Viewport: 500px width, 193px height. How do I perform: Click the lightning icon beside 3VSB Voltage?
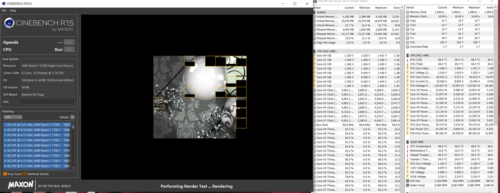pos(407,177)
